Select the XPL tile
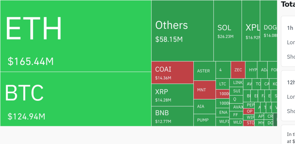Image resolution: width=295 pixels, height=144 pixels. (251, 31)
